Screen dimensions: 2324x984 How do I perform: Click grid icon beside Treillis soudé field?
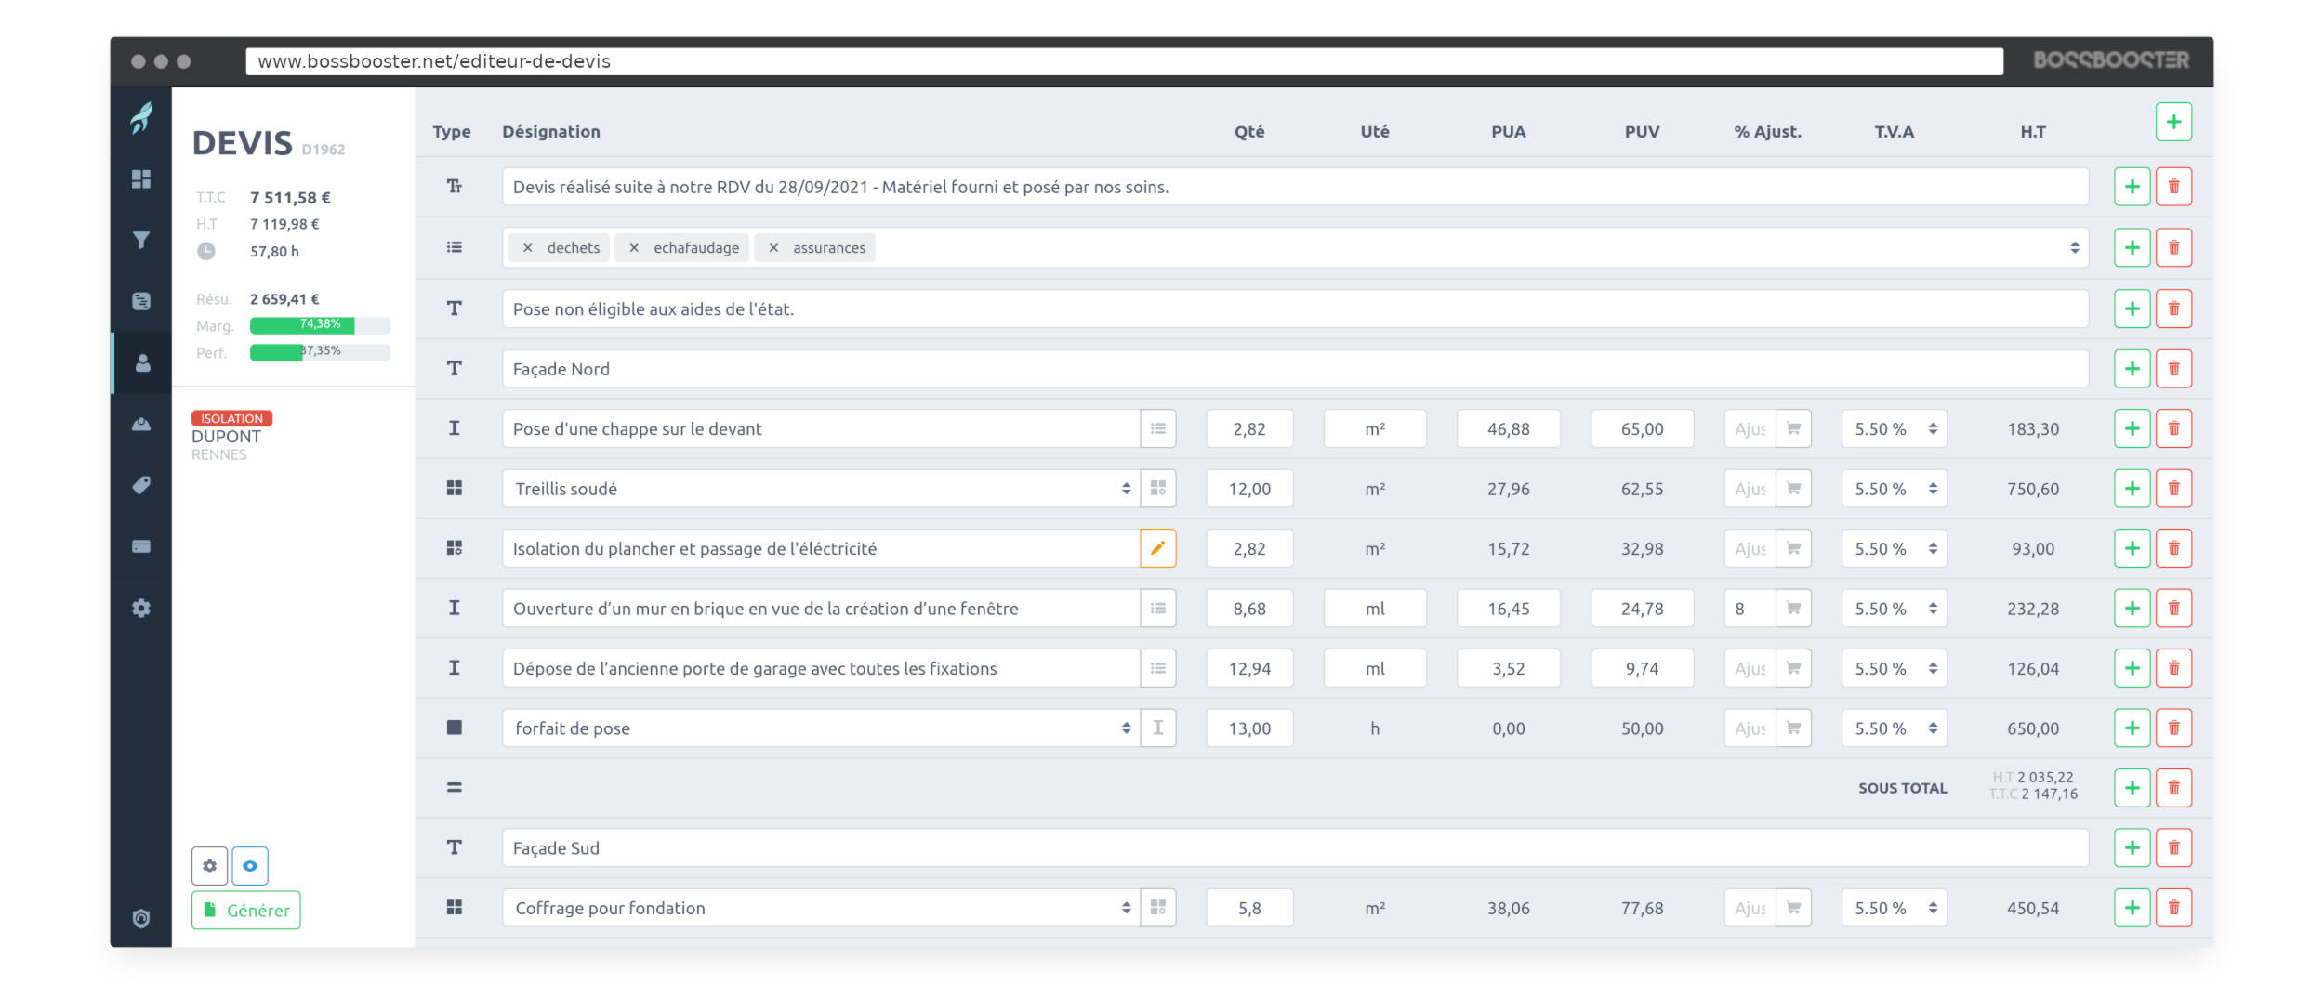(1158, 489)
